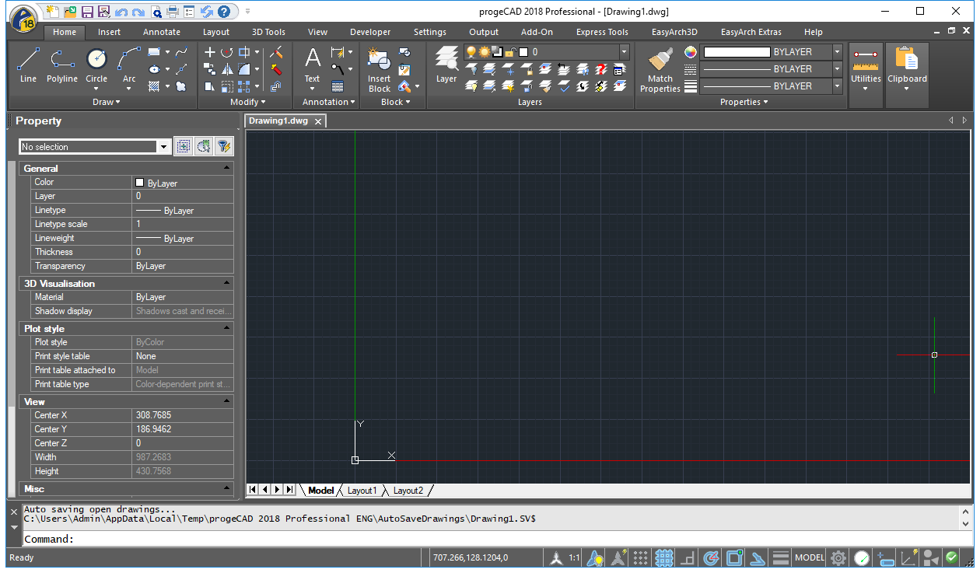The width and height of the screenshot is (980, 573).
Task: Close the Drawing1.dwg document tab
Action: 318,121
